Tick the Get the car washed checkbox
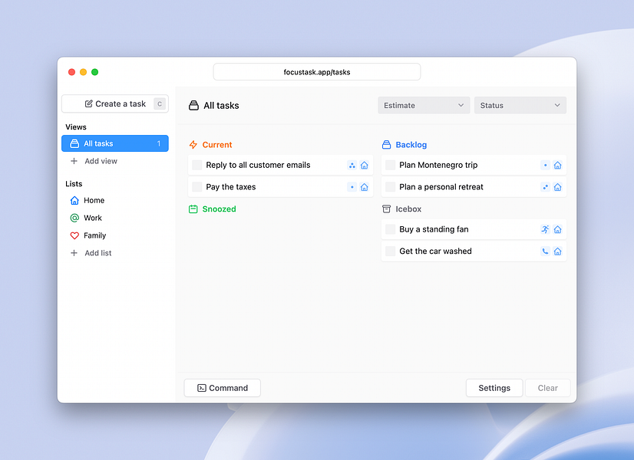Viewport: 634px width, 460px height. pos(390,251)
